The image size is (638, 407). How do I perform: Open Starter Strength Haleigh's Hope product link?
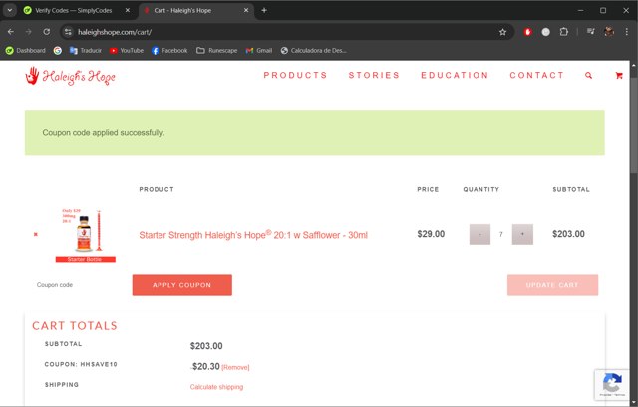click(x=253, y=235)
